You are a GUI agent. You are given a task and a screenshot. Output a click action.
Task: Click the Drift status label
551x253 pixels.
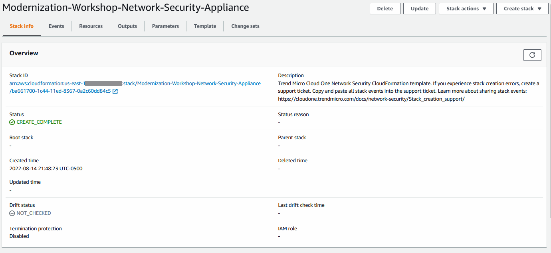pyautogui.click(x=22, y=205)
